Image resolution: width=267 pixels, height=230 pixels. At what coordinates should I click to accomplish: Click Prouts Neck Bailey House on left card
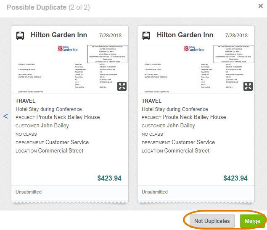tap(68, 117)
